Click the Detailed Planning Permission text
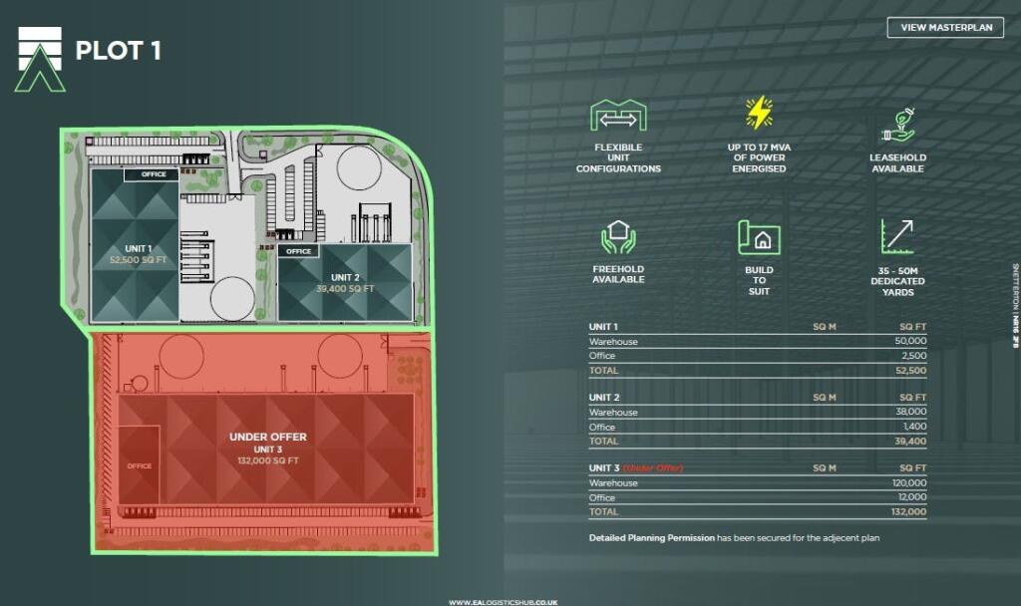 click(651, 538)
